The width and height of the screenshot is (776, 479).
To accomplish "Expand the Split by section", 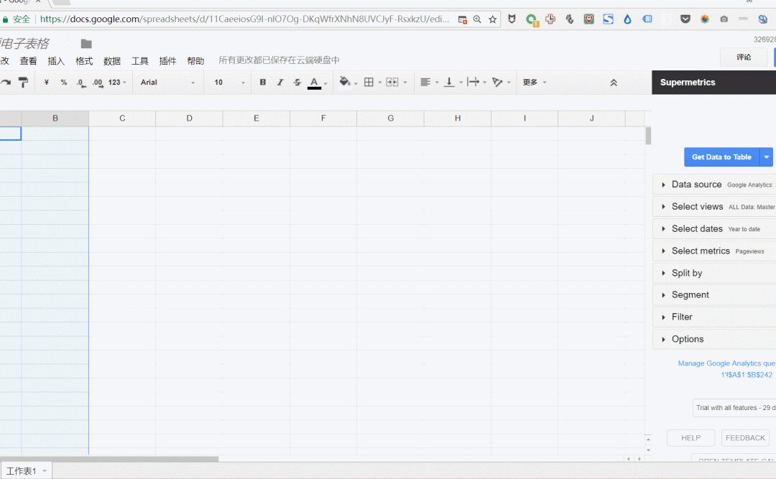I will coord(714,273).
